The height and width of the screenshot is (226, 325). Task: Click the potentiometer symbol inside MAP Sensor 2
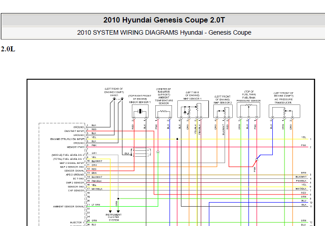225,111
